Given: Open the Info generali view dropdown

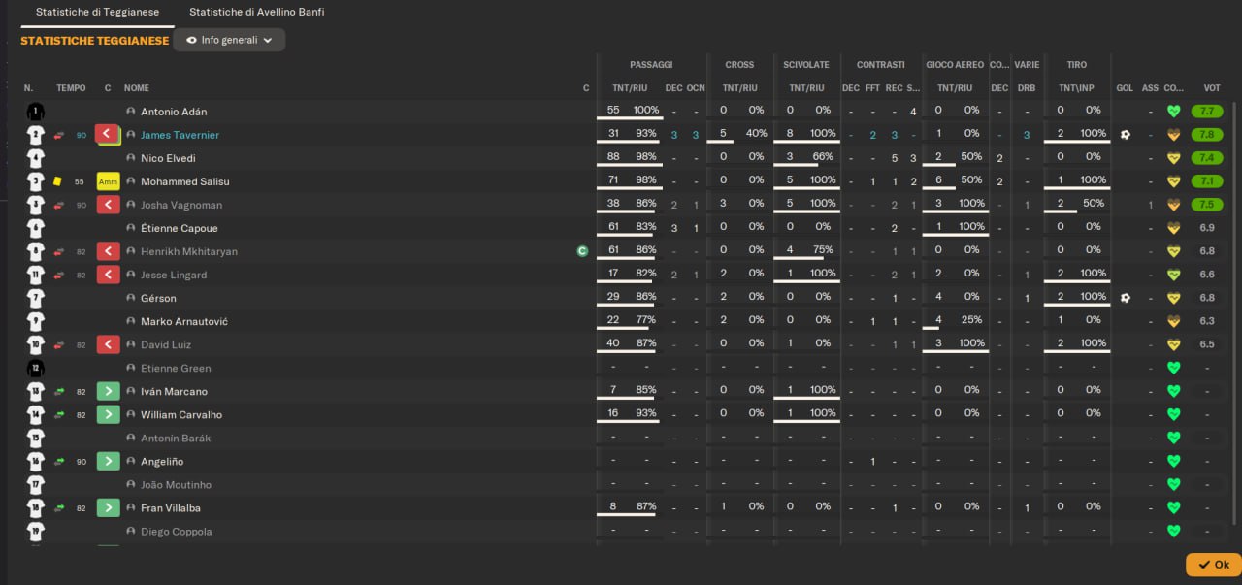Looking at the screenshot, I should click(229, 40).
